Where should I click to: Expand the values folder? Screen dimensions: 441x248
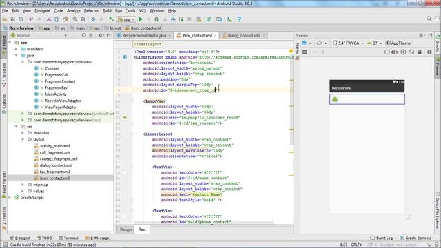(23, 192)
